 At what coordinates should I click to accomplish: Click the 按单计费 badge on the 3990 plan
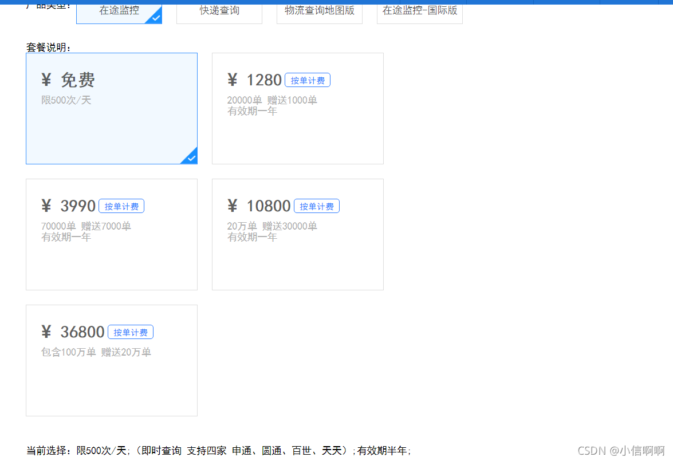pyautogui.click(x=121, y=206)
